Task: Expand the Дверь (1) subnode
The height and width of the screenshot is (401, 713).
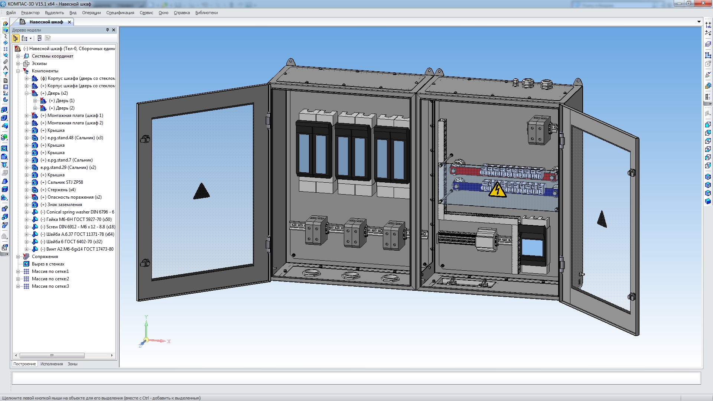Action: tap(35, 101)
